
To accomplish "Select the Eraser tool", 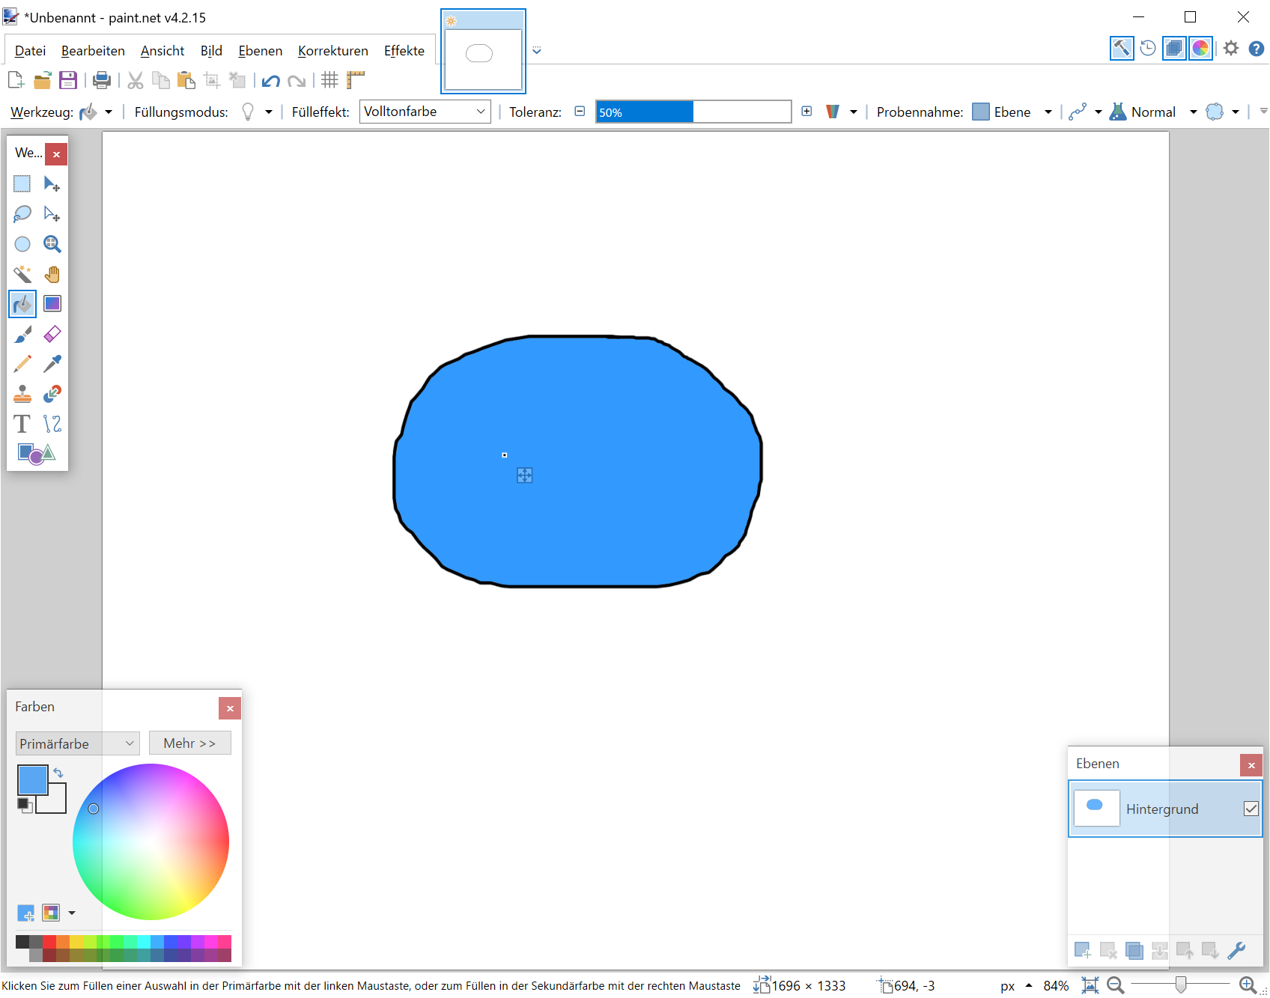I will click(x=52, y=334).
